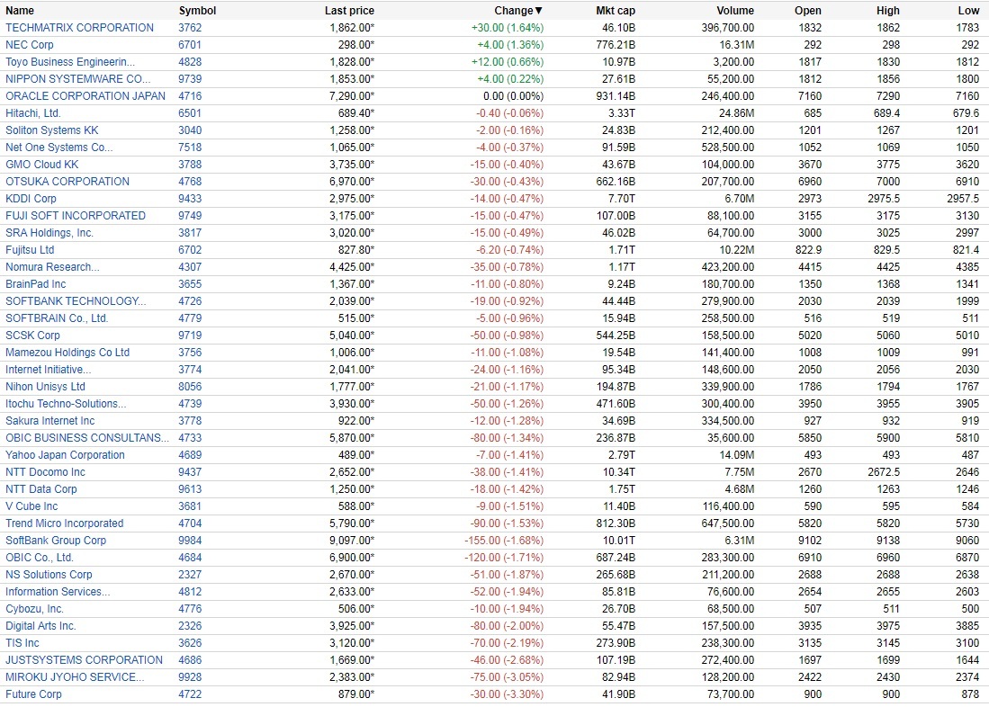
Task: Open NIPPON SYSTEMWARE CO... link
Action: coord(78,79)
